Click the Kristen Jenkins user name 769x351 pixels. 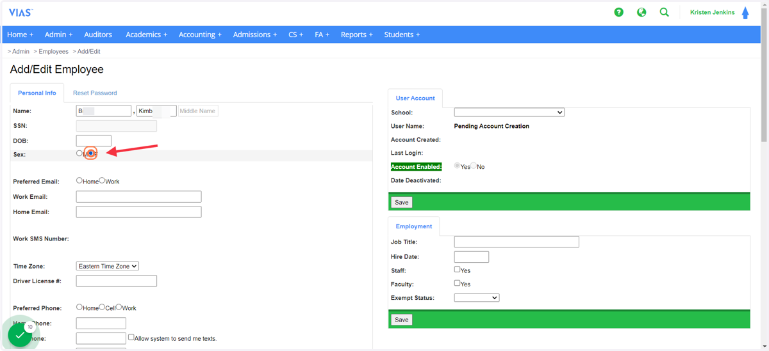(x=713, y=13)
